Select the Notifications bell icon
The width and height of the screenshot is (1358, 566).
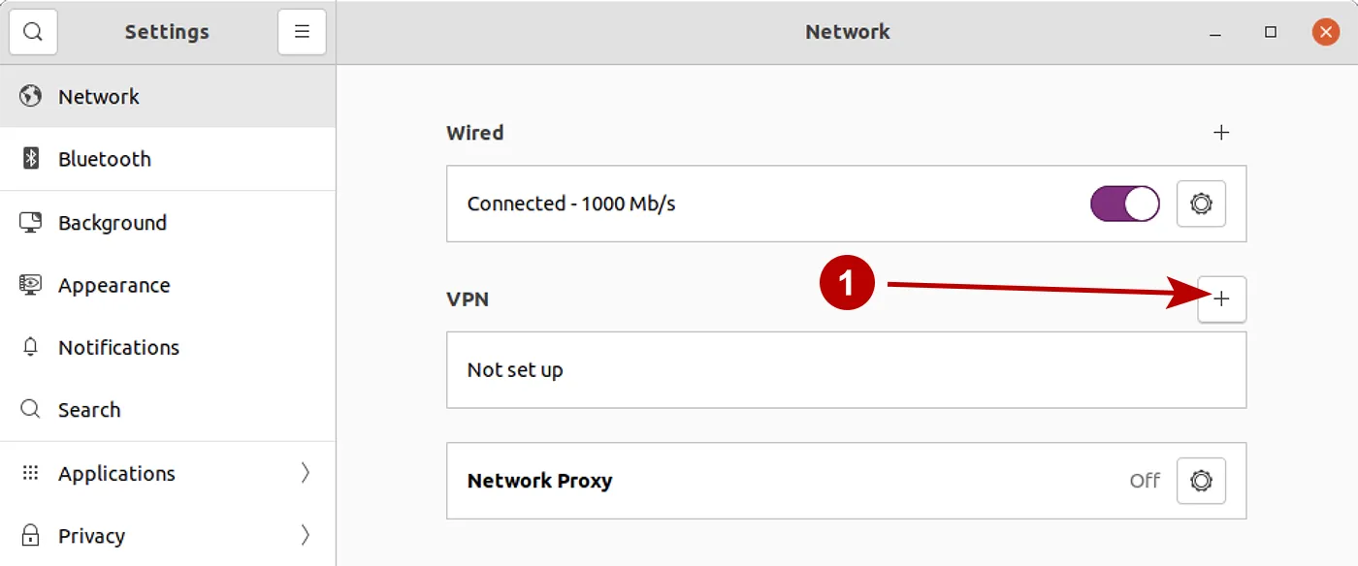tap(29, 347)
